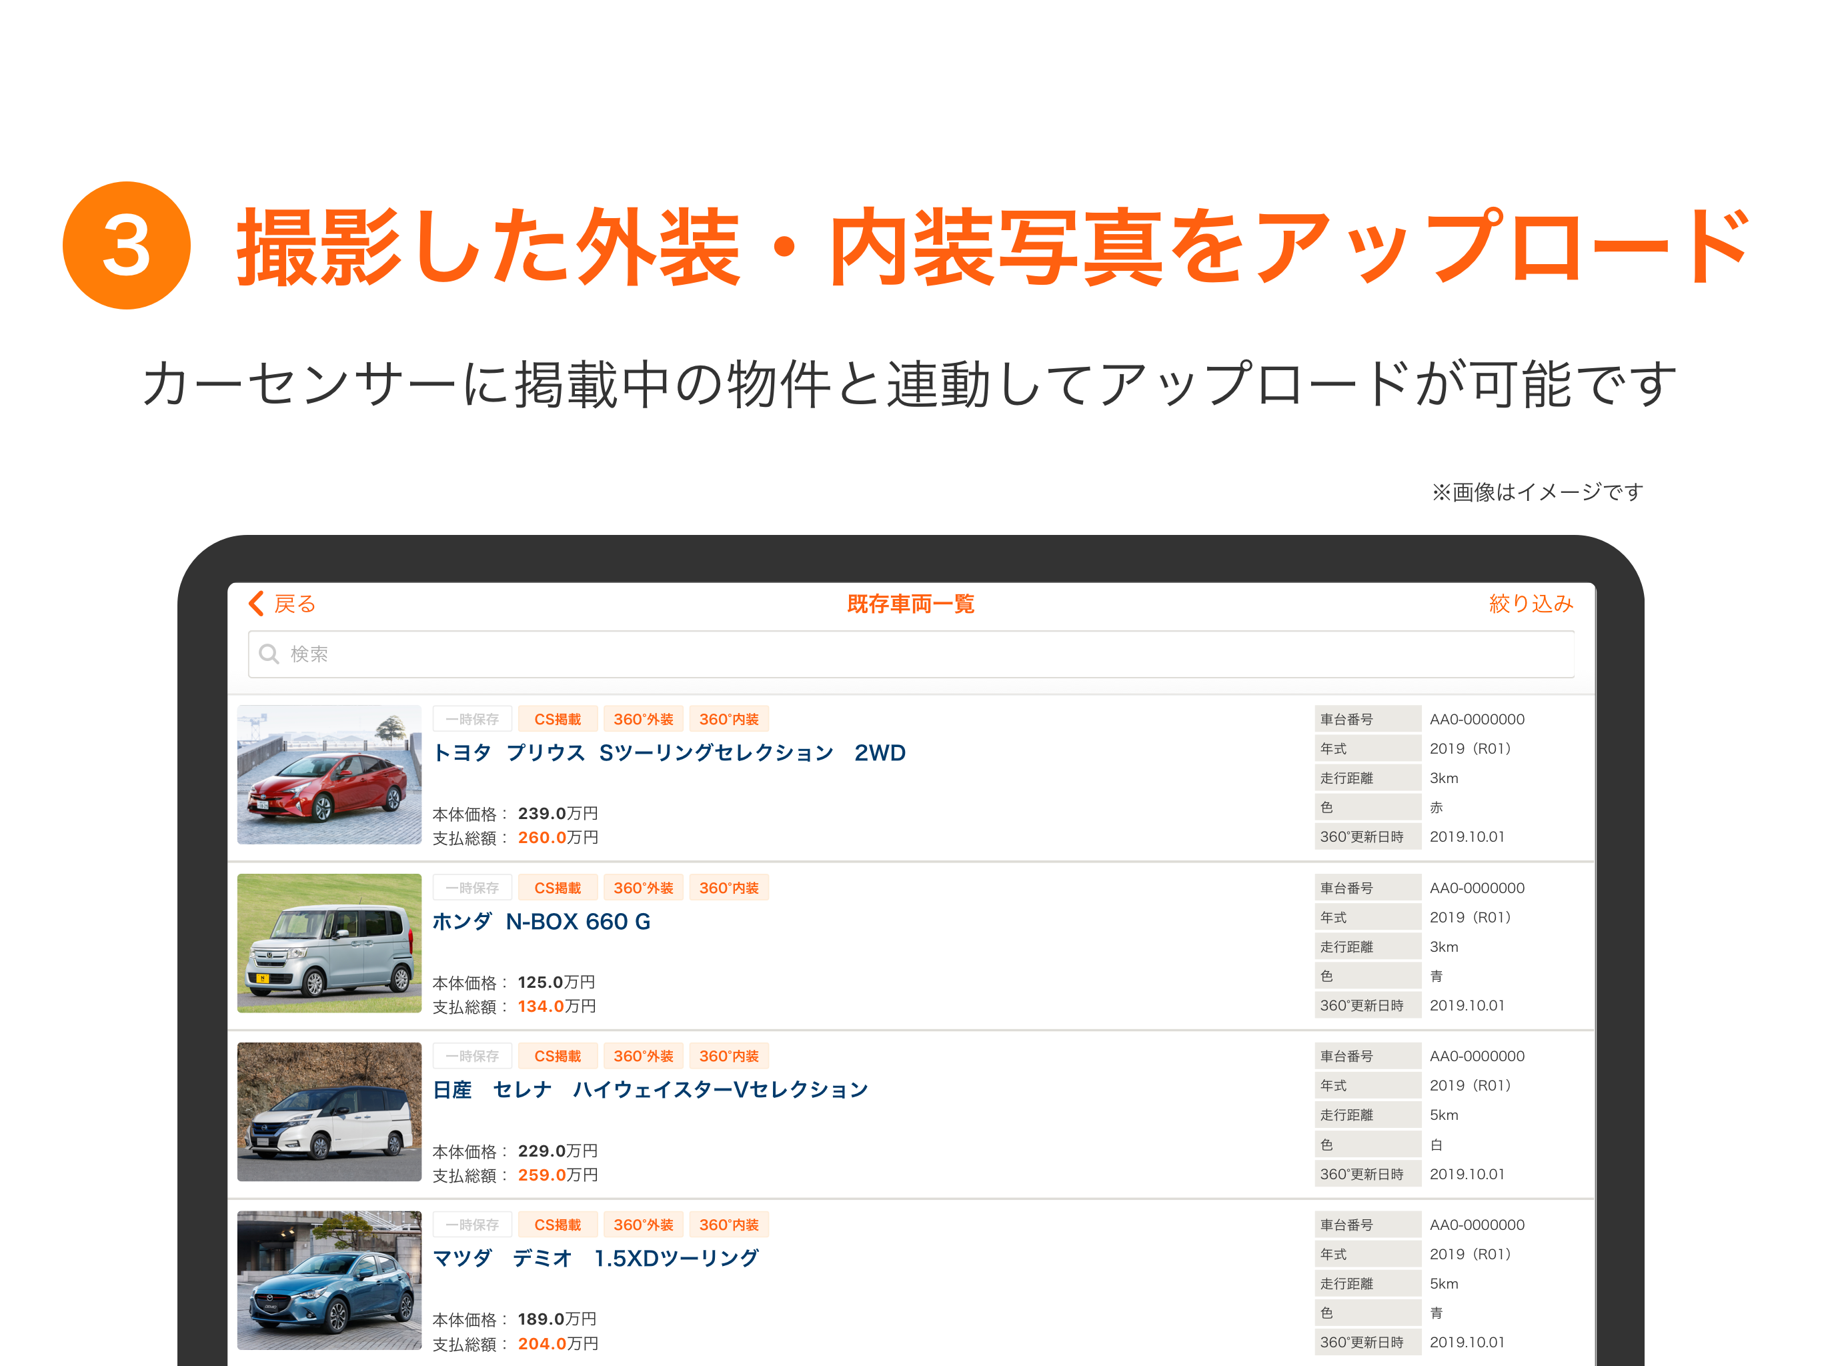The width and height of the screenshot is (1822, 1366).
Task: Click Prius base price 239.0万円
Action: click(x=558, y=814)
